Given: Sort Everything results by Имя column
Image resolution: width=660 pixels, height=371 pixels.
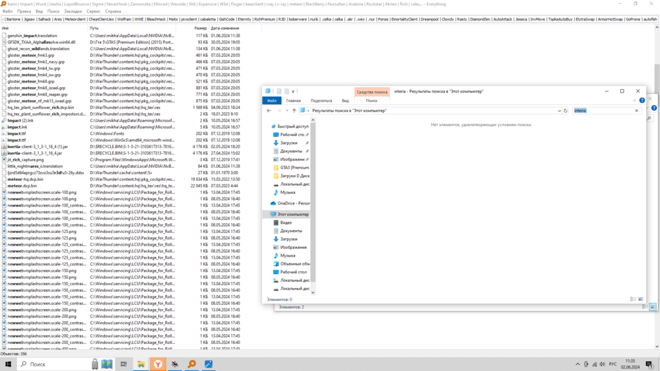Looking at the screenshot, I should click(x=44, y=28).
